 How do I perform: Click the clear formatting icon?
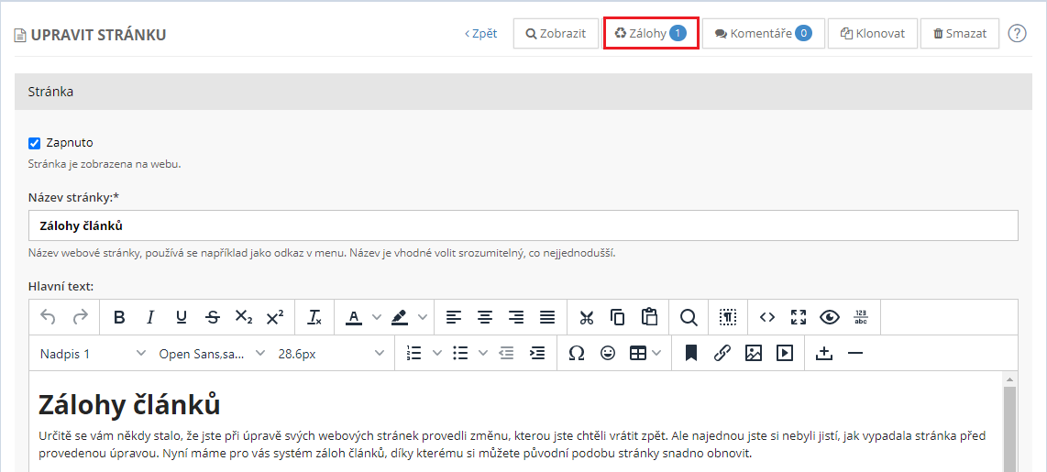(x=314, y=317)
